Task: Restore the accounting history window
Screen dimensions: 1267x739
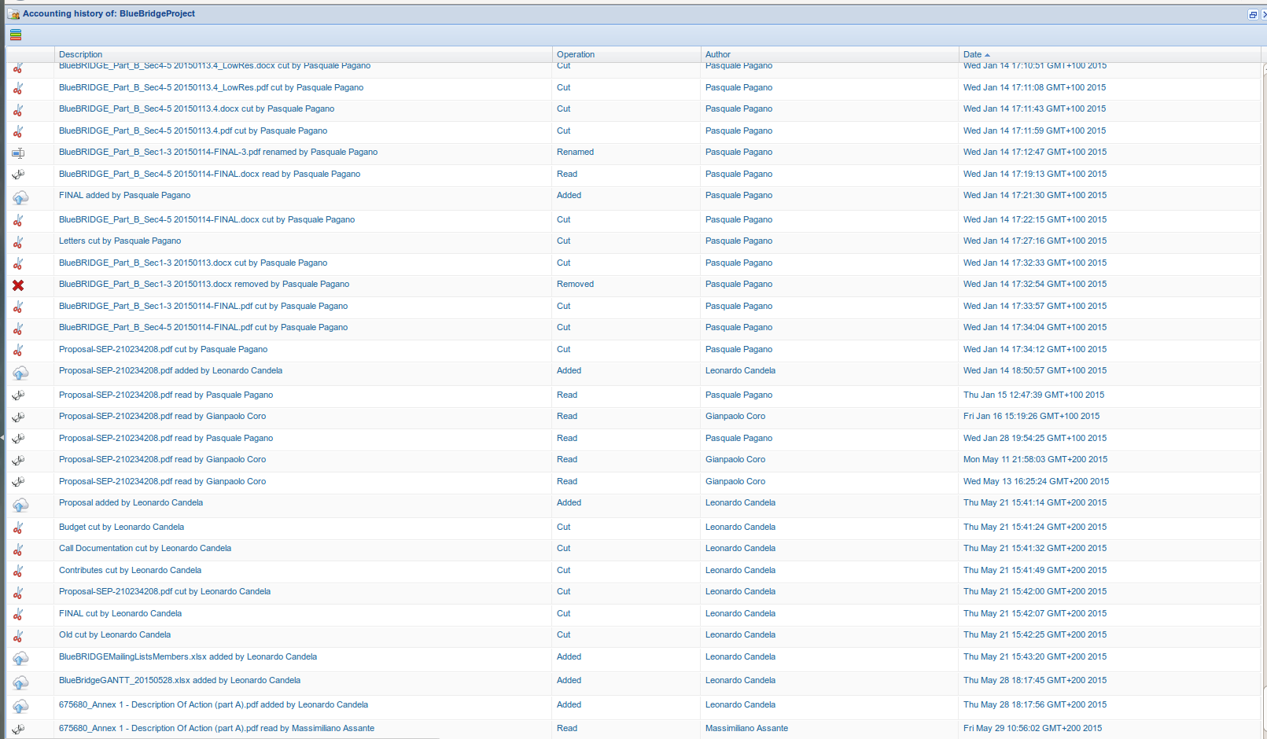Action: [x=1253, y=15]
